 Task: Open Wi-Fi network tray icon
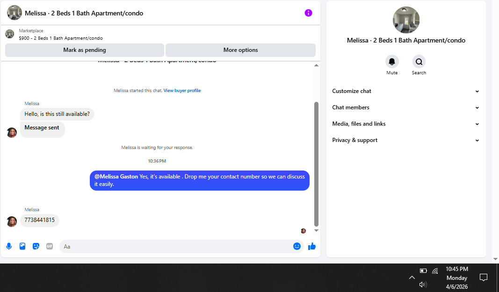[435, 271]
